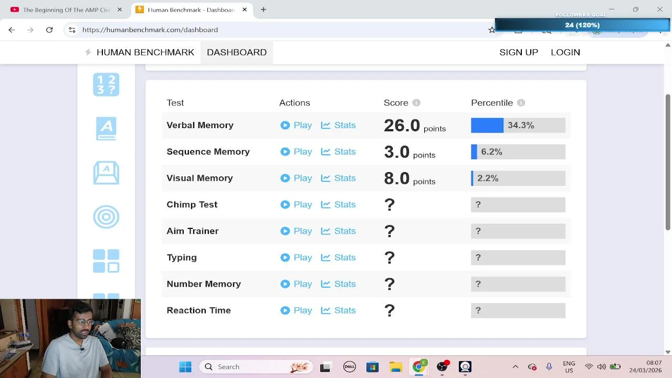Viewport: 672px width, 378px height.
Task: Open Microsoft Store from the taskbar
Action: click(372, 367)
